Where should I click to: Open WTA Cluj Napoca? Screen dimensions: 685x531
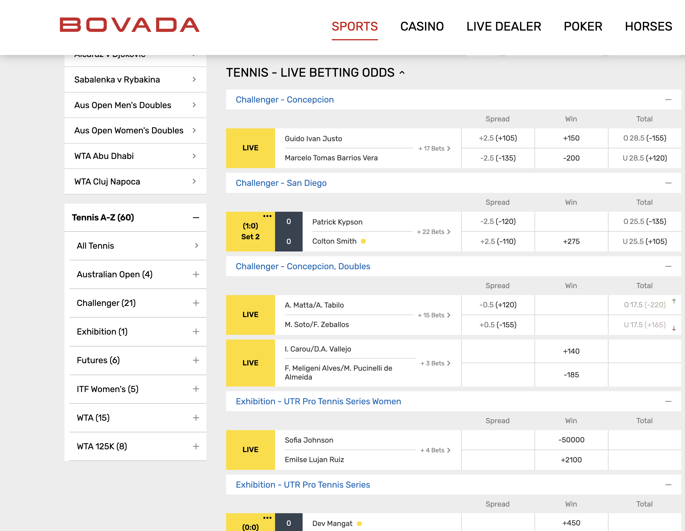tap(135, 182)
